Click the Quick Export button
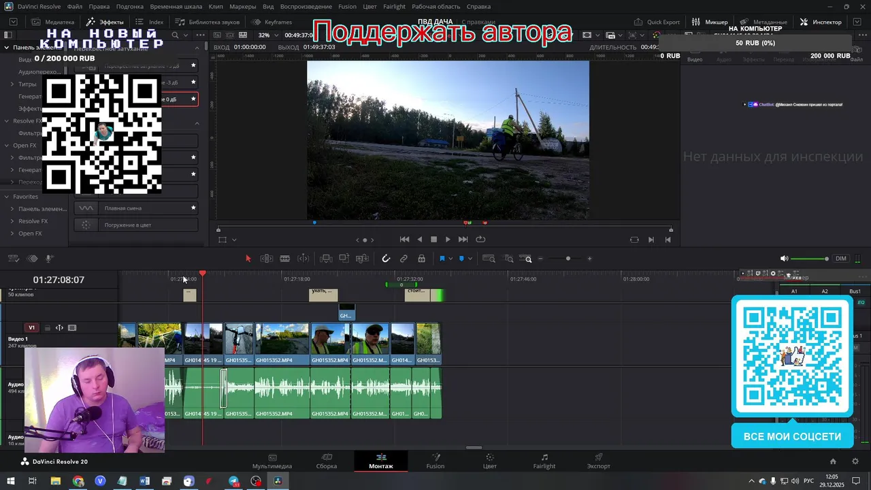871x490 pixels. click(657, 22)
